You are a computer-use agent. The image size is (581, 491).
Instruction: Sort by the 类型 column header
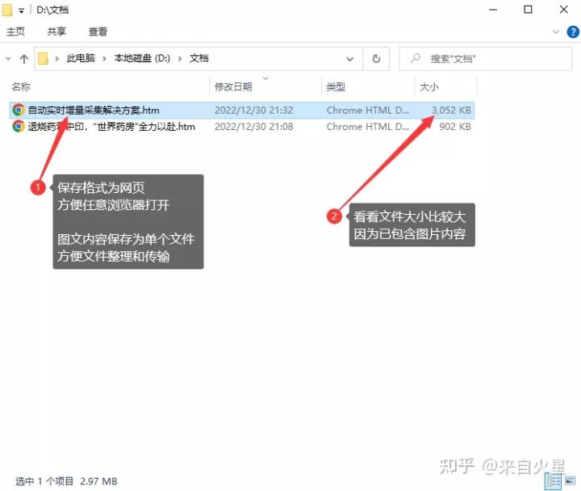tap(336, 86)
